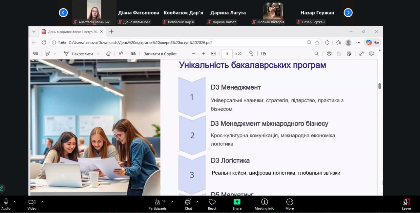The height and width of the screenshot is (213, 420).
Task: Select the День відкритих дверей PDF tab
Action: tap(70, 32)
